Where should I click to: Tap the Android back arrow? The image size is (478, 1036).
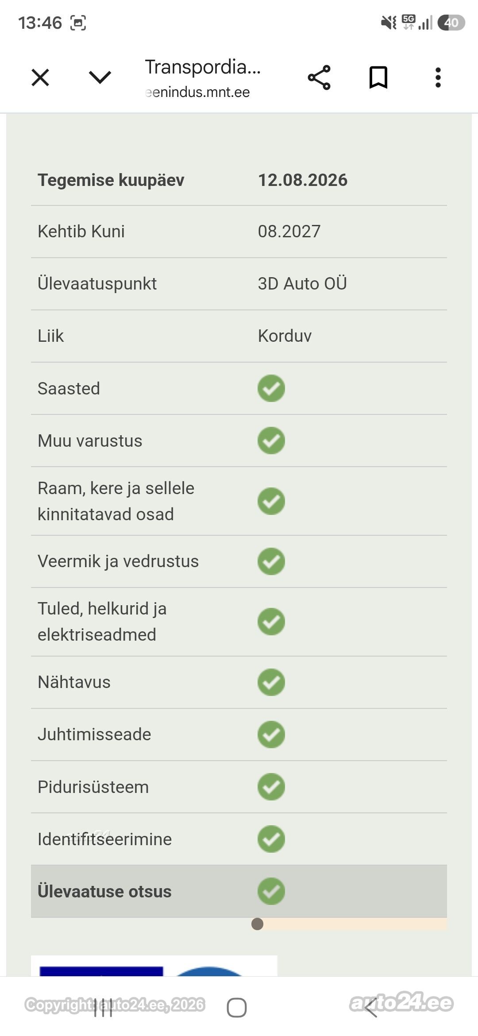(371, 1008)
